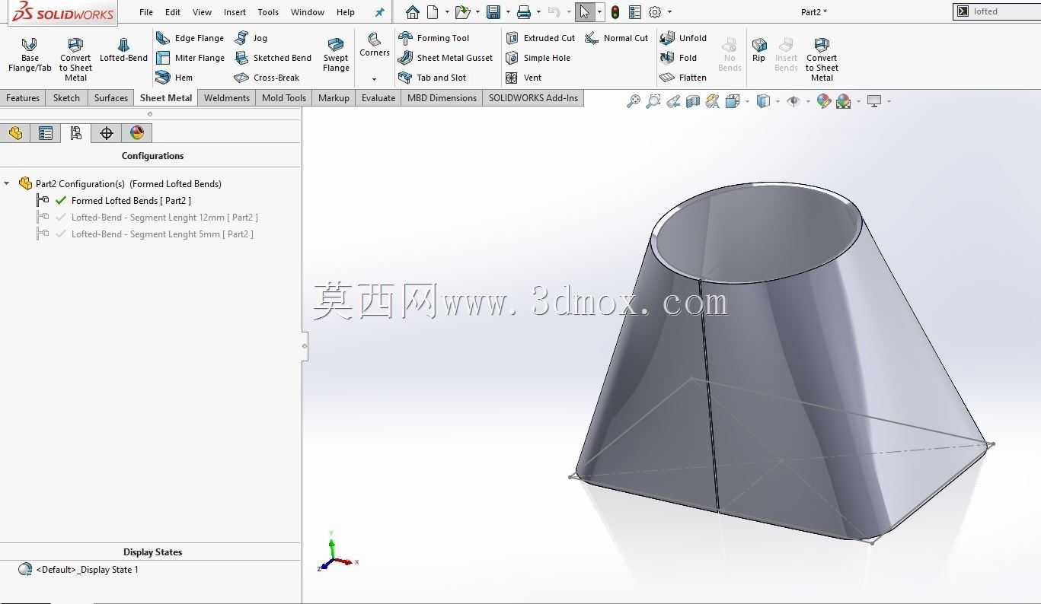The image size is (1041, 604).
Task: Select the Normal Cut tool
Action: (617, 38)
